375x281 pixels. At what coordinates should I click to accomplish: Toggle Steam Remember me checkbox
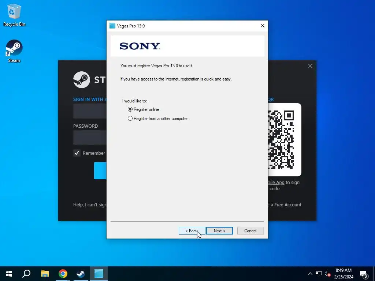click(77, 153)
